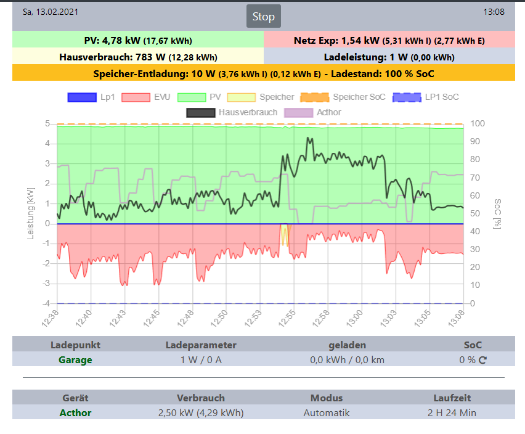
Task: Click the 12:55 time marker on chart
Action: click(x=287, y=318)
